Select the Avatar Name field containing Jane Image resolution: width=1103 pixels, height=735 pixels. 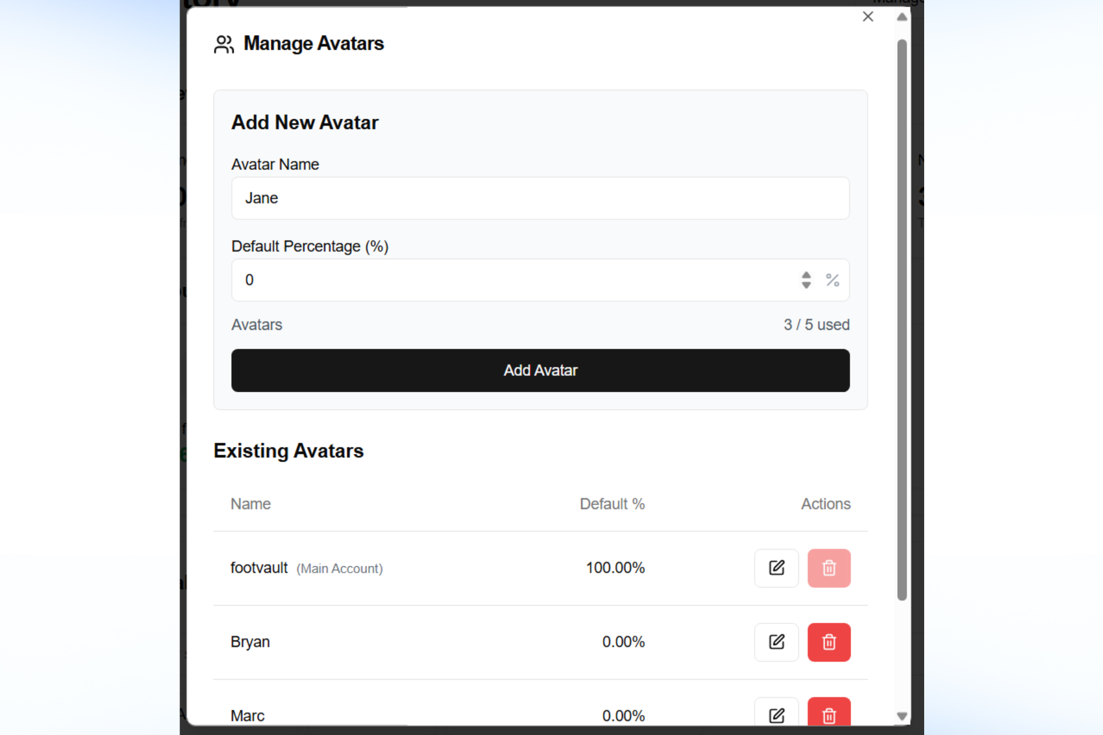pyautogui.click(x=539, y=198)
